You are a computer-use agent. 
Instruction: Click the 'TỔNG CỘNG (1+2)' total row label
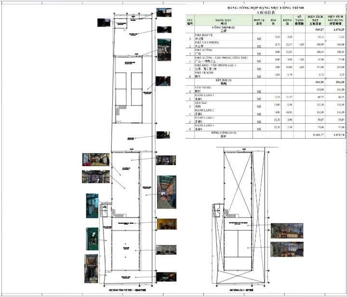(x=224, y=134)
